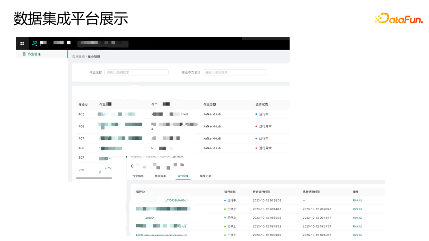Click 数据集成 in the breadcrumb

coord(78,57)
